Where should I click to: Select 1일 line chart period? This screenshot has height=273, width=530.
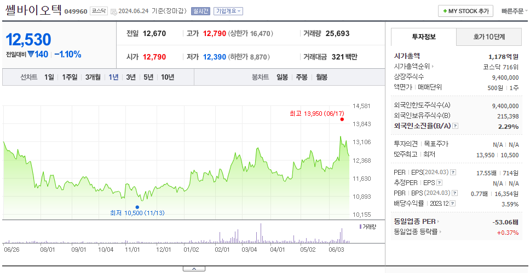pos(49,77)
